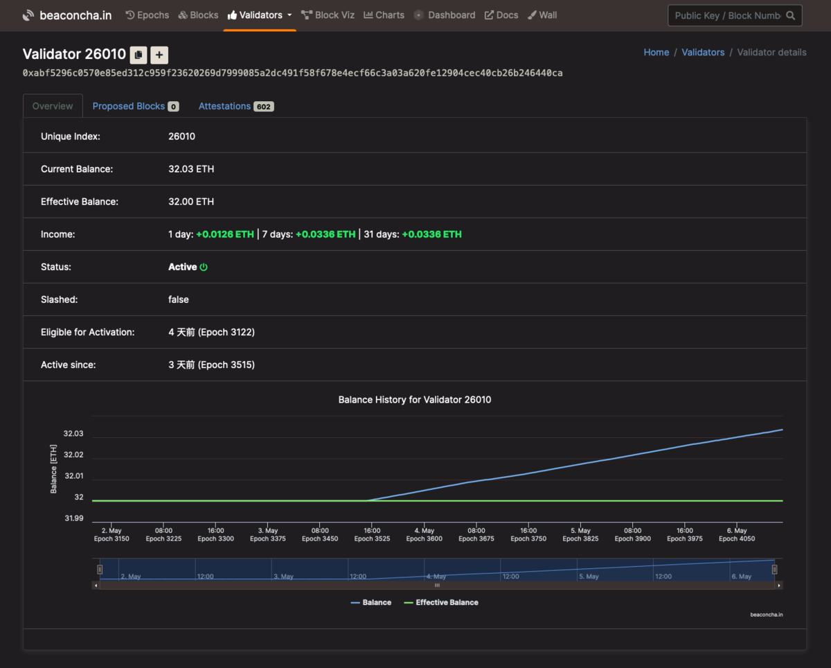This screenshot has width=831, height=668.
Task: Open the Wall page
Action: (x=542, y=15)
